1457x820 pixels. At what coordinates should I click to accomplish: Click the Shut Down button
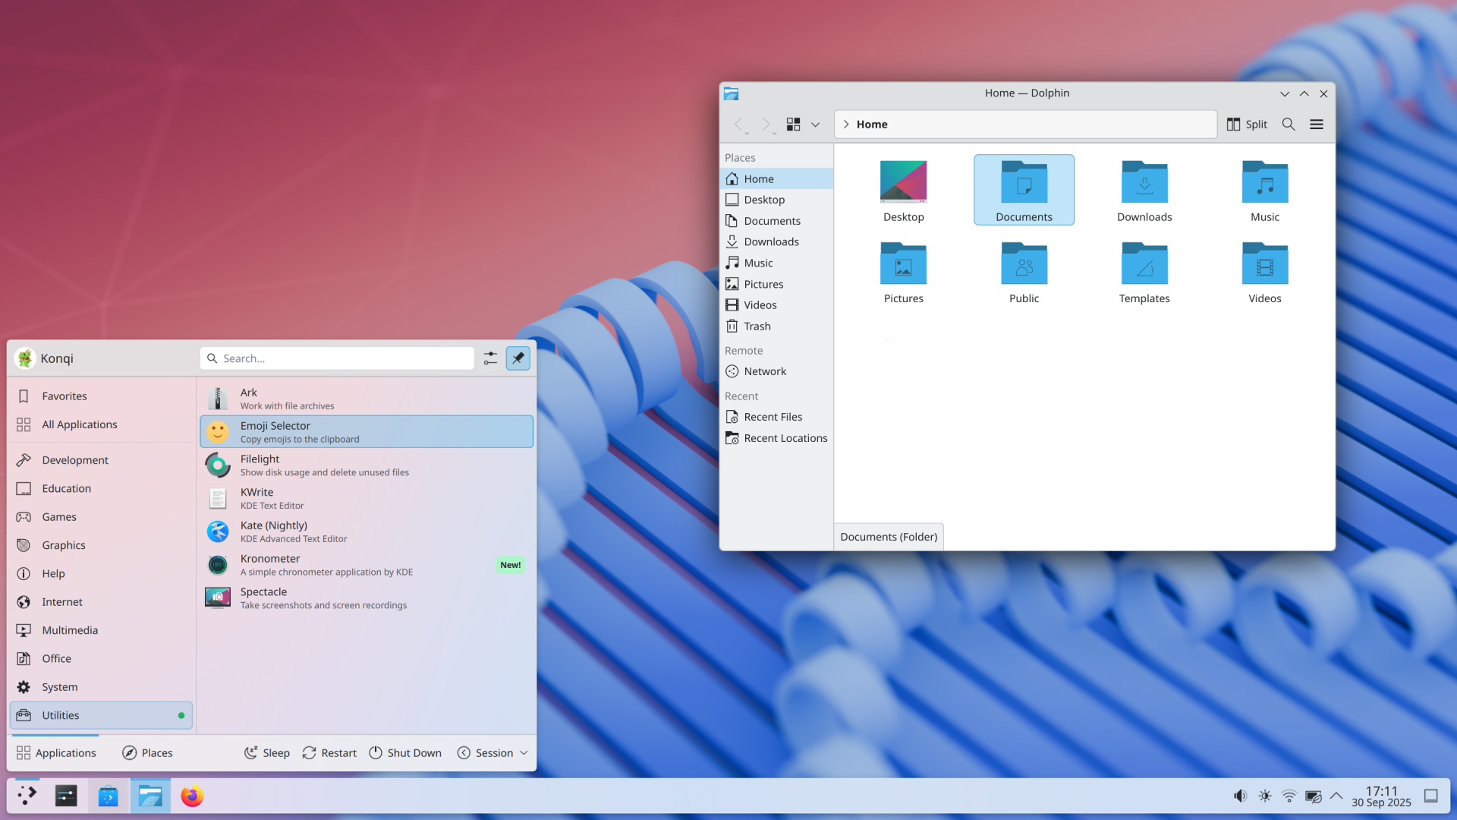405,753
